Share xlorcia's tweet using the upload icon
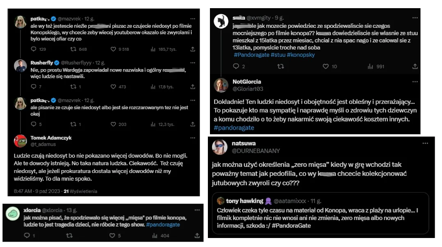This screenshot has width=442, height=247. click(x=197, y=236)
